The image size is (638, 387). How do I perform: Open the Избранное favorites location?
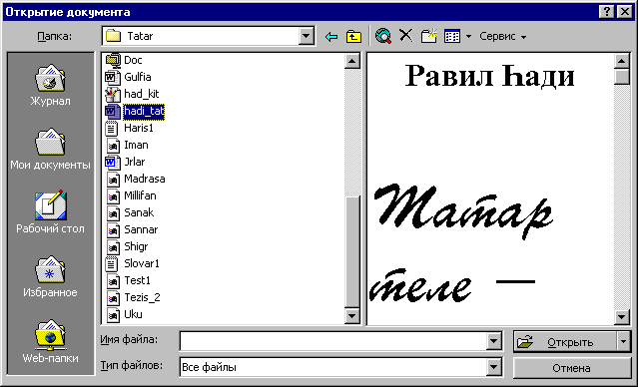click(x=50, y=276)
